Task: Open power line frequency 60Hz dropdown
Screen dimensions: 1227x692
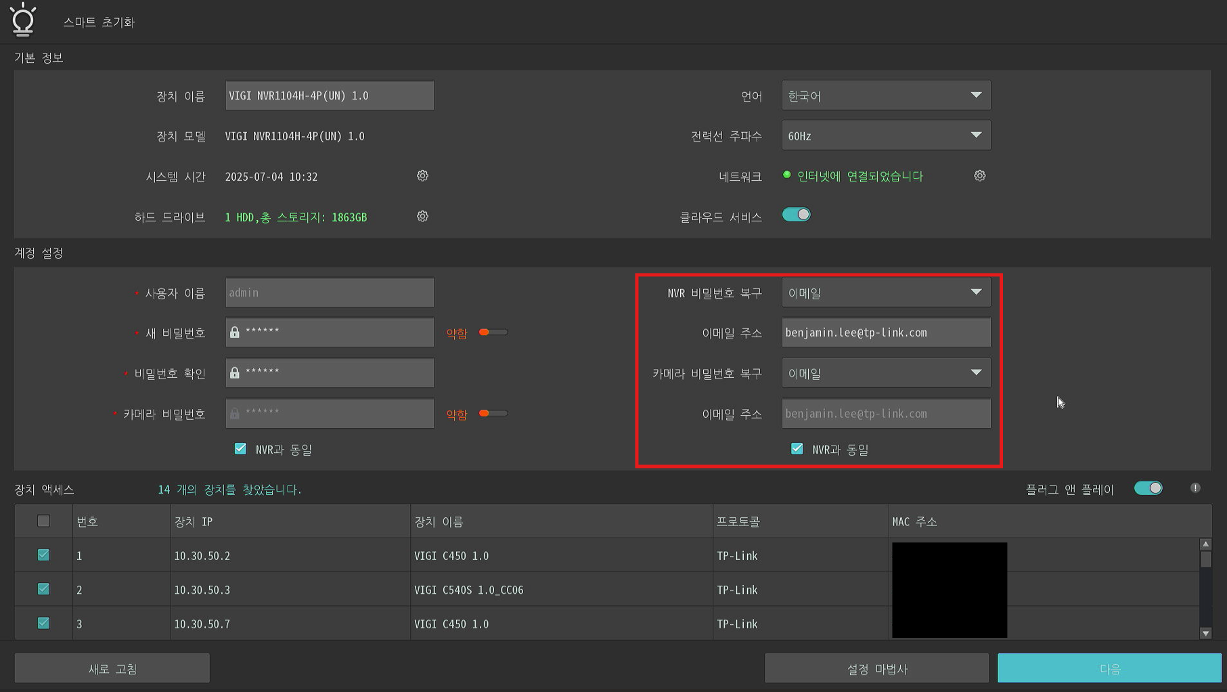Action: coord(886,135)
